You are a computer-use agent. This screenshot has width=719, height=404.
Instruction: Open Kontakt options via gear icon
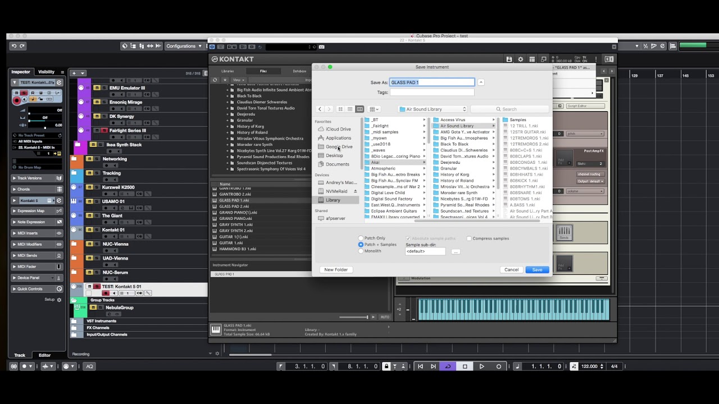pos(521,59)
